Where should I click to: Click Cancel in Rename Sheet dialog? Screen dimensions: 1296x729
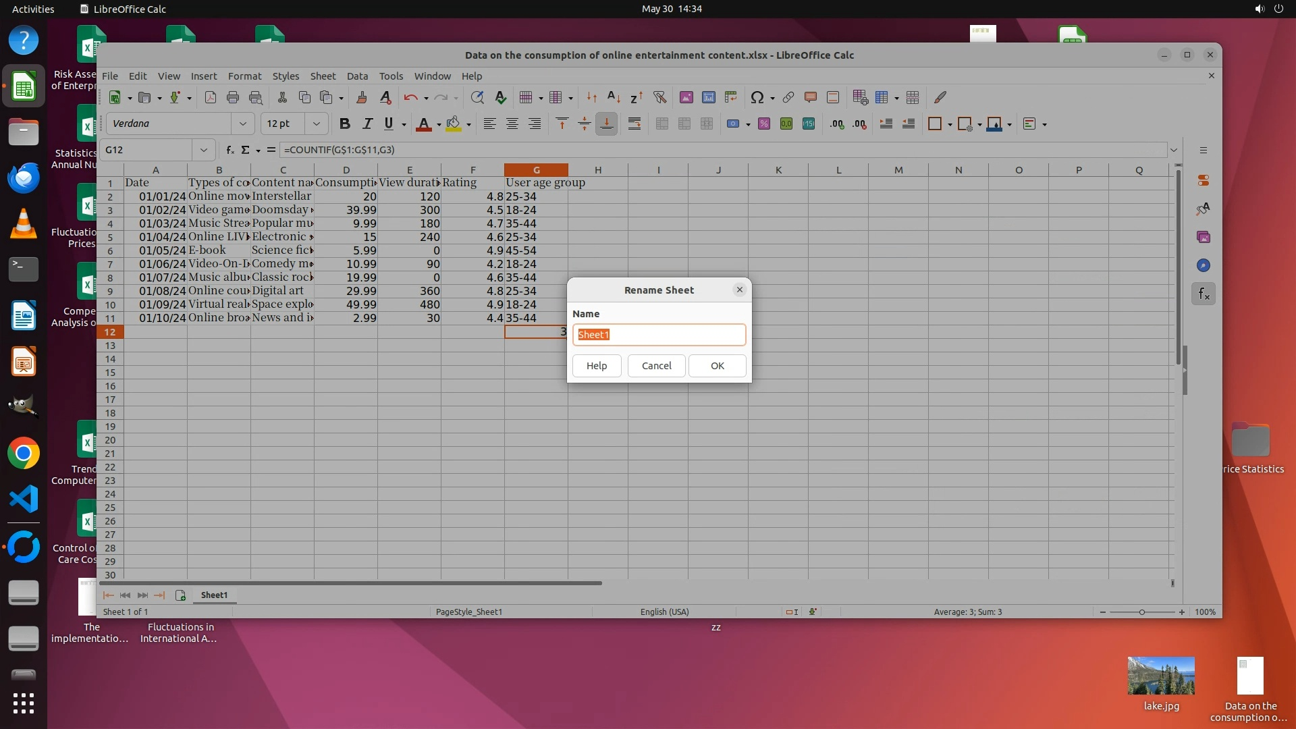point(656,365)
